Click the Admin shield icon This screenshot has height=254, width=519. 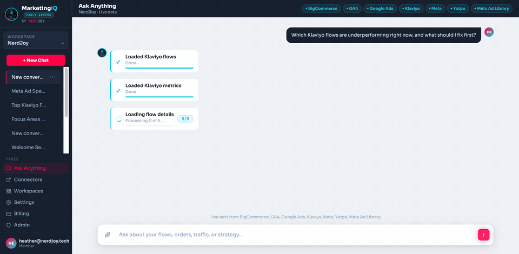pos(9,225)
